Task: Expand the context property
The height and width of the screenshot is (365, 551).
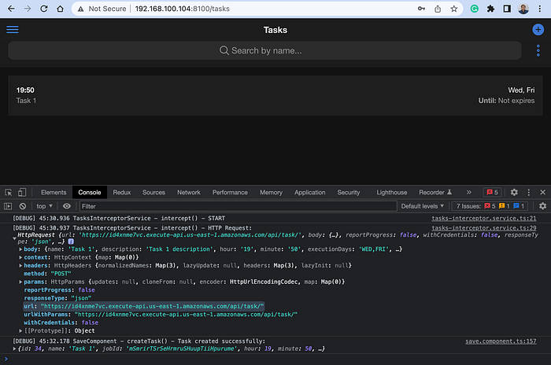Action: [20, 257]
